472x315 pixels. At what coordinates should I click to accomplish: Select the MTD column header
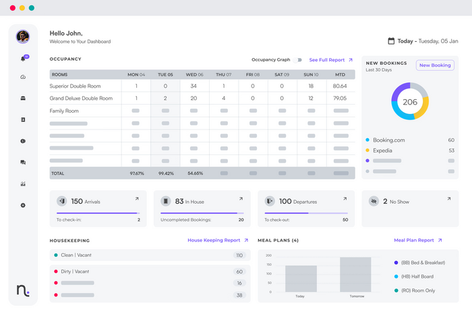pos(340,74)
